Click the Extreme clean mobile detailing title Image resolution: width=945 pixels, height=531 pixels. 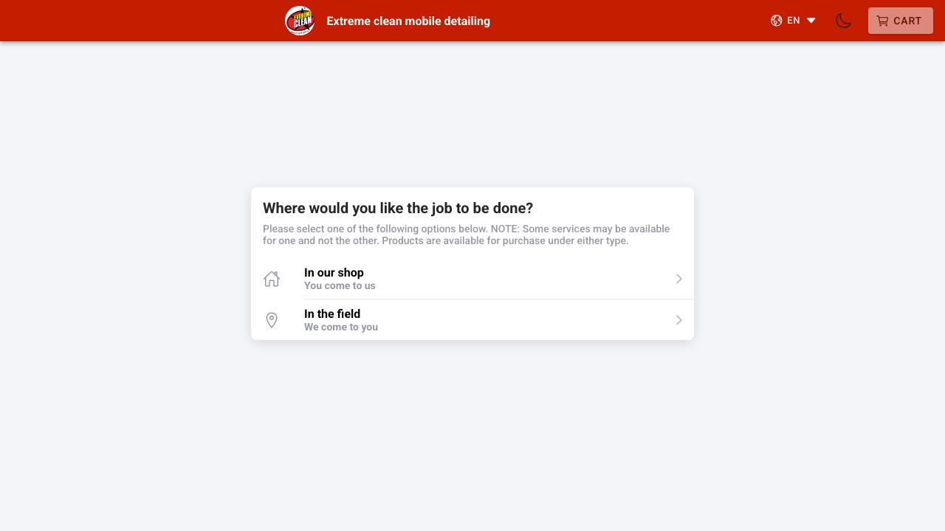408,21
